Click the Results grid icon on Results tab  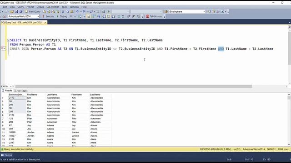(3, 91)
